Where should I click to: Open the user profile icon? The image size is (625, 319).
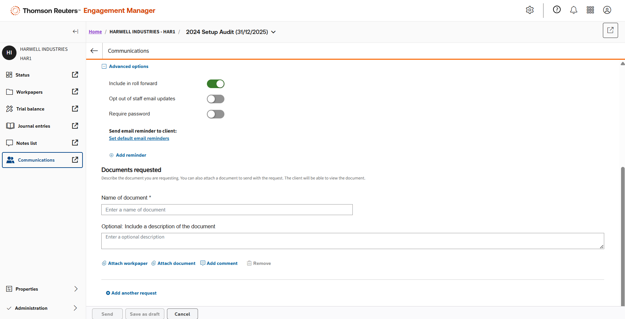click(x=607, y=10)
